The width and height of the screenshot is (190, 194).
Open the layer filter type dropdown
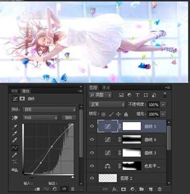pyautogui.click(x=100, y=95)
